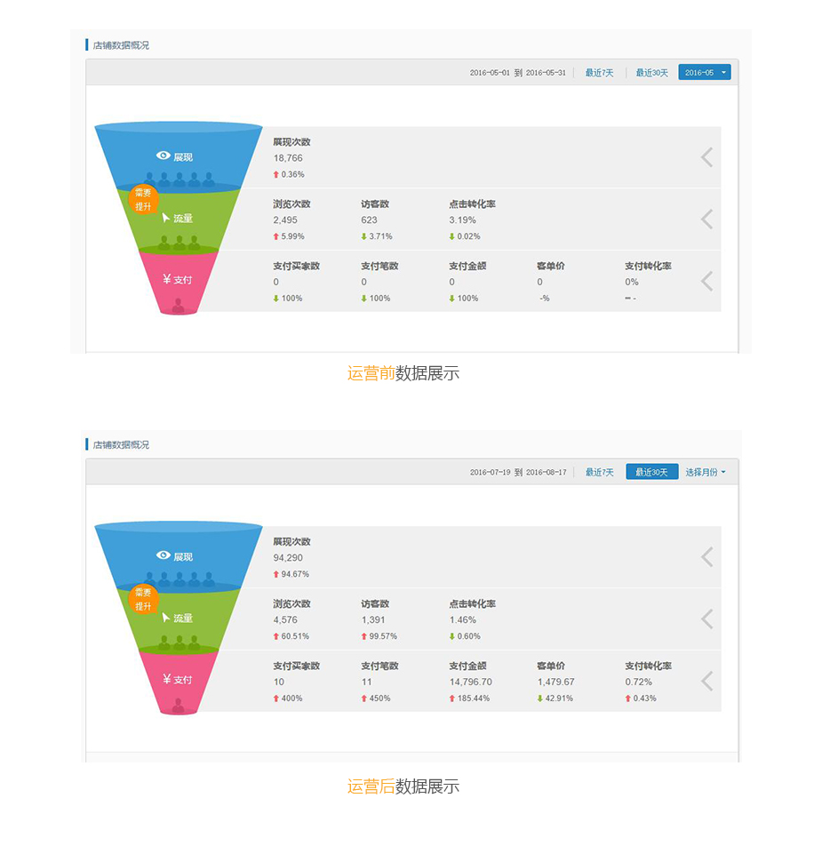Click the 浏览次数 value 2,495
This screenshot has height=846, width=822.
(284, 220)
